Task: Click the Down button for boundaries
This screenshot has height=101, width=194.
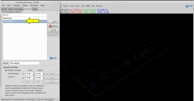Action: tap(53, 34)
